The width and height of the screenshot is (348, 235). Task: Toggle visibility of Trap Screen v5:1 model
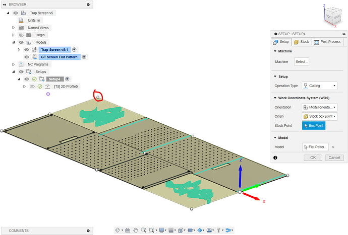pos(26,50)
